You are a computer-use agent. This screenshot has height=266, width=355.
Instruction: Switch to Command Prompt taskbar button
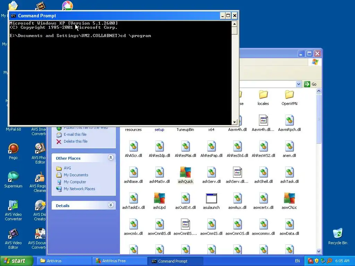click(x=175, y=261)
